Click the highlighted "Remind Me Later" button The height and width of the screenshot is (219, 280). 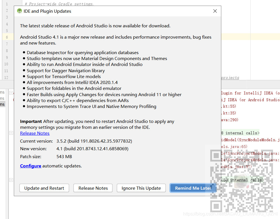[193, 188]
